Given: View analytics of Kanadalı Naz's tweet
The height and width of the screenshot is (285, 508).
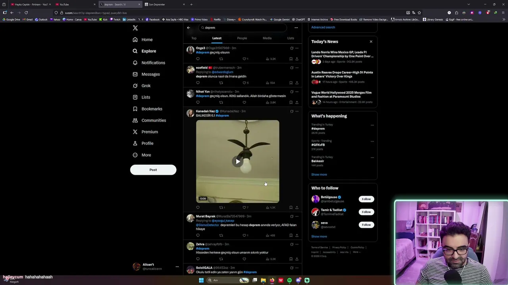Looking at the screenshot, I should pyautogui.click(x=271, y=207).
